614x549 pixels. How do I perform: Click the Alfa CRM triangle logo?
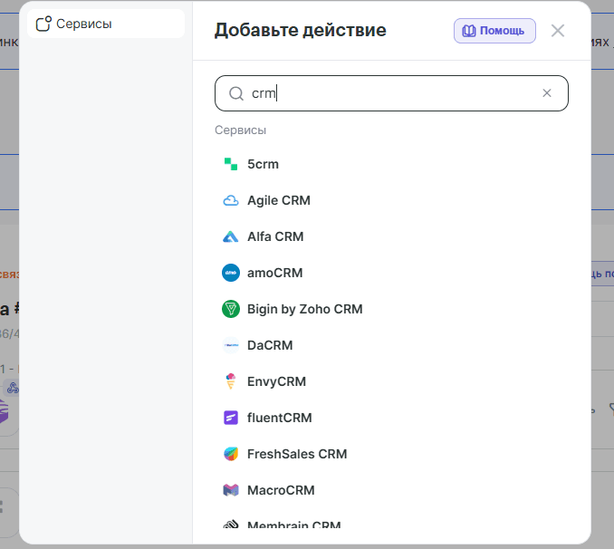point(231,236)
